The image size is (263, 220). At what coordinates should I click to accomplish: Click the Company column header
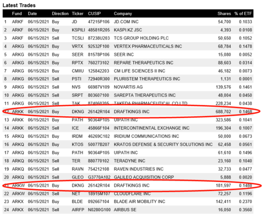point(123,13)
